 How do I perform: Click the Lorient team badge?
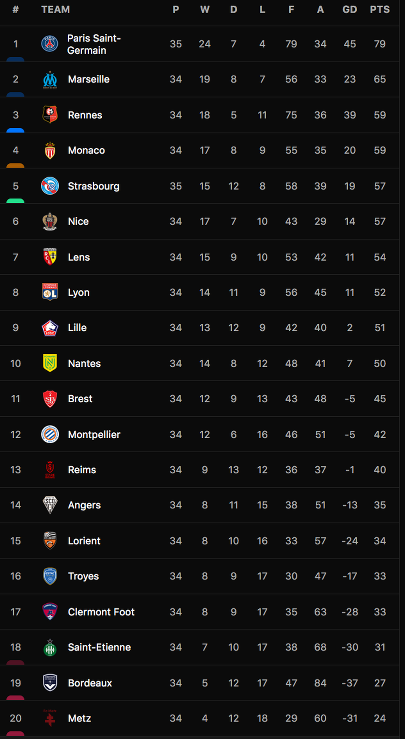click(50, 540)
